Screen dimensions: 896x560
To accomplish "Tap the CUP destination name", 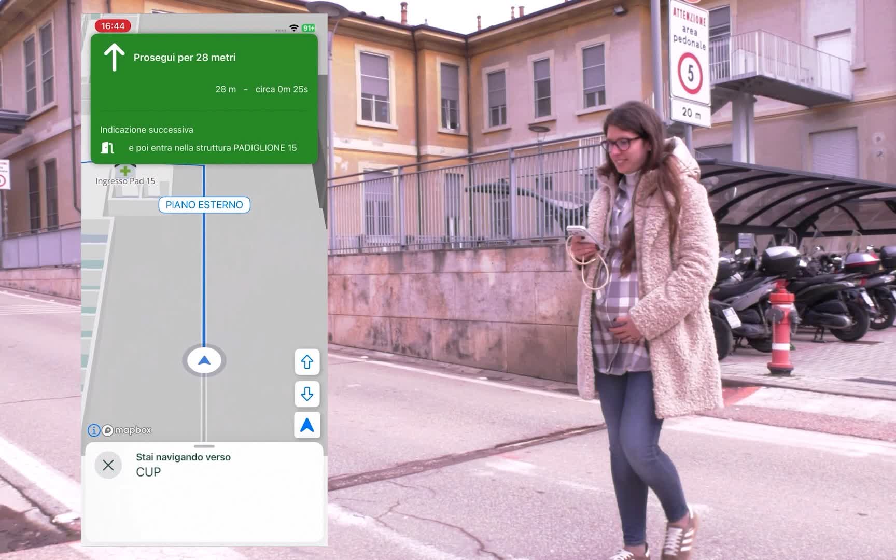I will (x=148, y=472).
